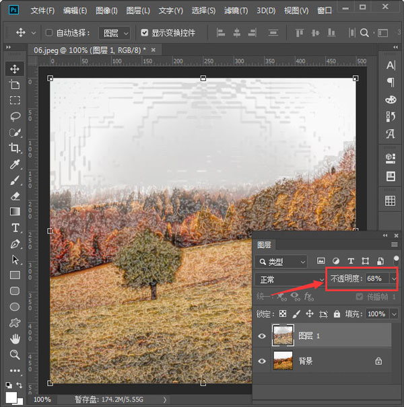
Task: Open the 滤镜(T) menu
Action: coord(236,11)
